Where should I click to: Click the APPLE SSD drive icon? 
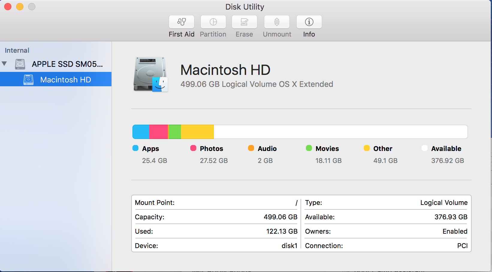(x=20, y=64)
